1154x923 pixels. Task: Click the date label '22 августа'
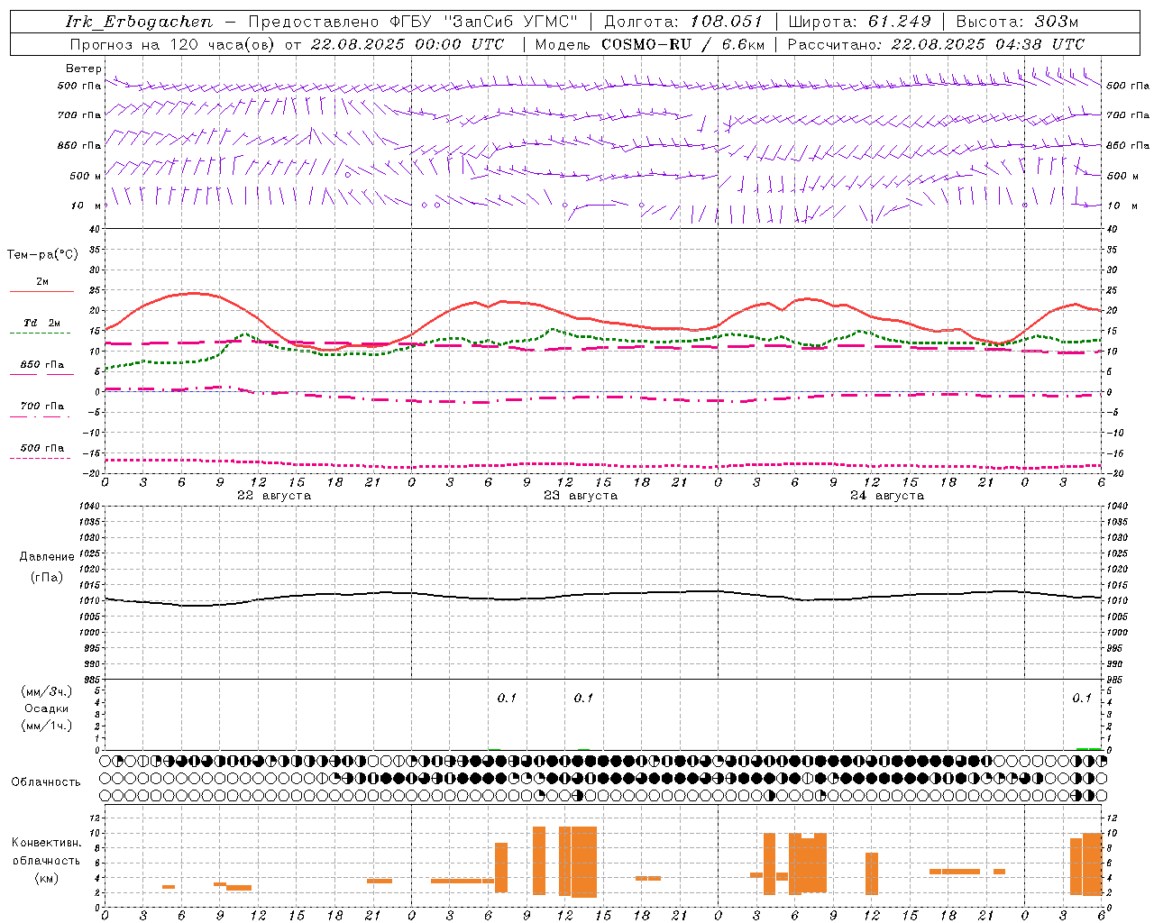(274, 496)
